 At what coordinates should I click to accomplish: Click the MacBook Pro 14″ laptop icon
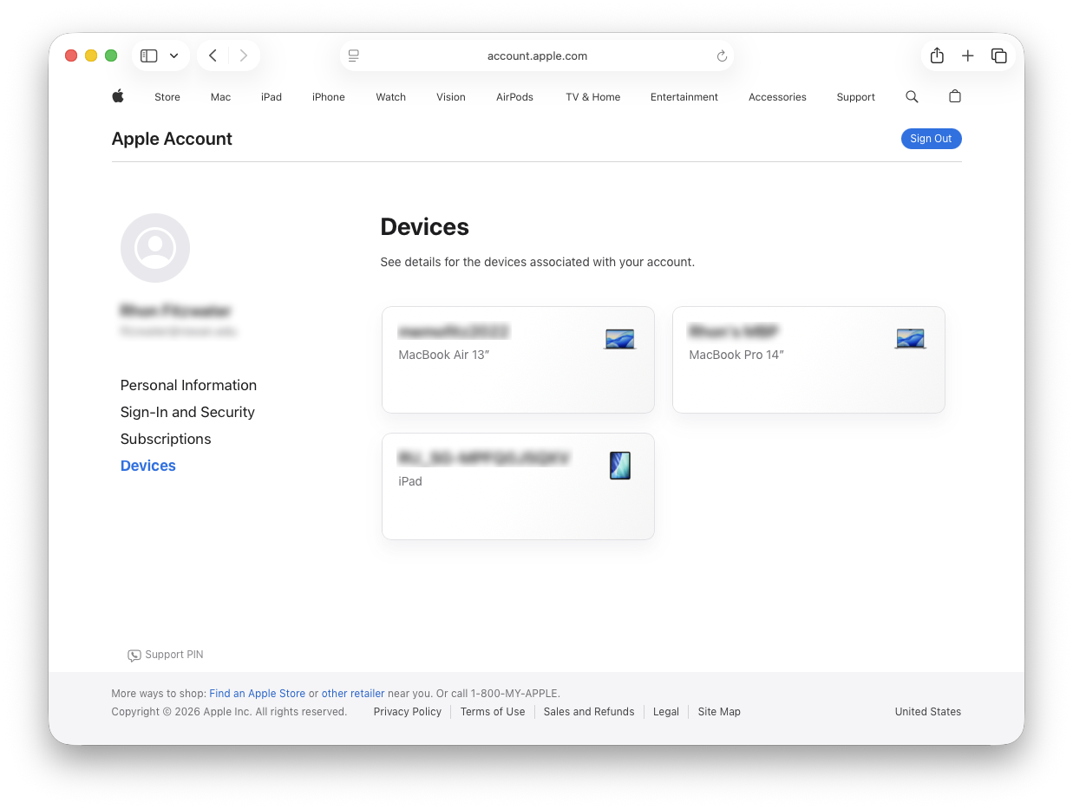coord(911,339)
